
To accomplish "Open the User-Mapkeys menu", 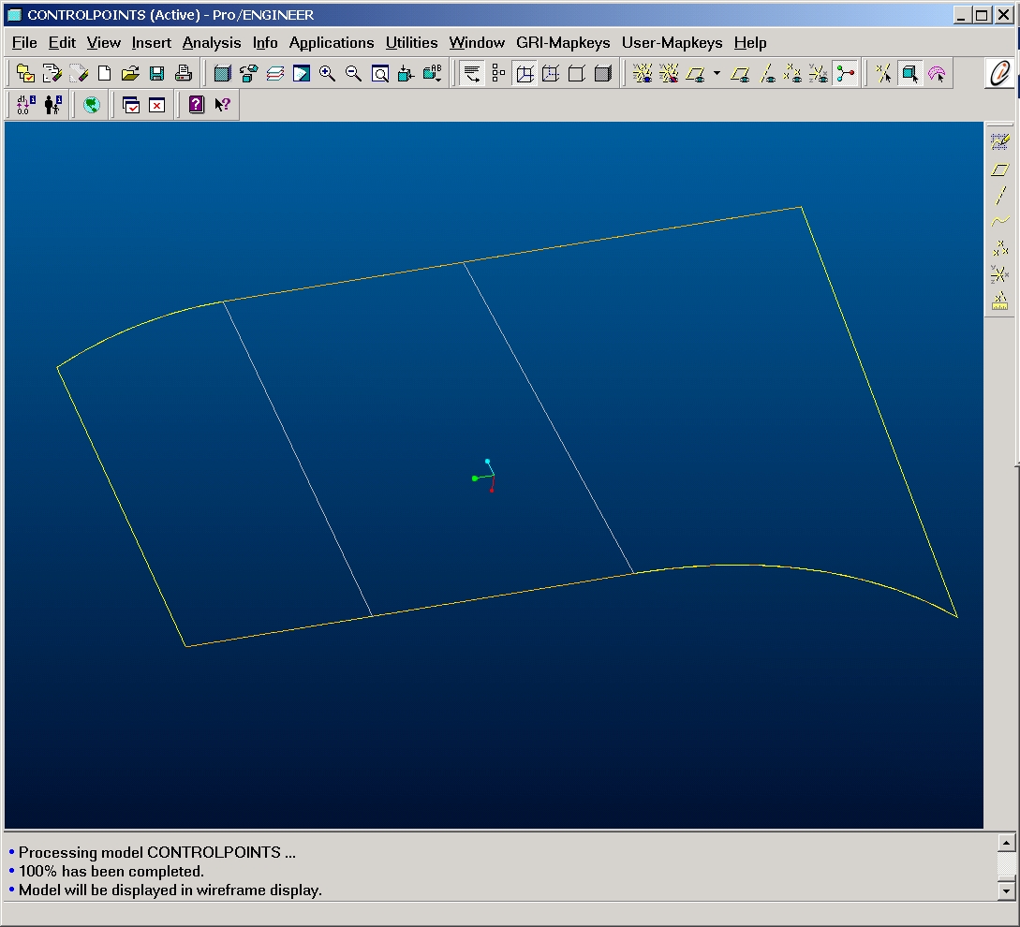I will [x=672, y=43].
